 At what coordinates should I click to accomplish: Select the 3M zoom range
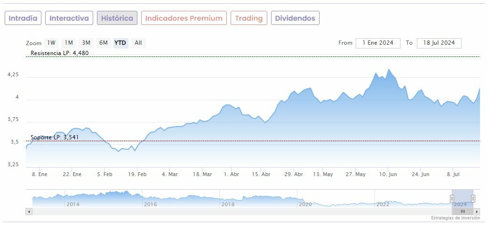coord(86,43)
